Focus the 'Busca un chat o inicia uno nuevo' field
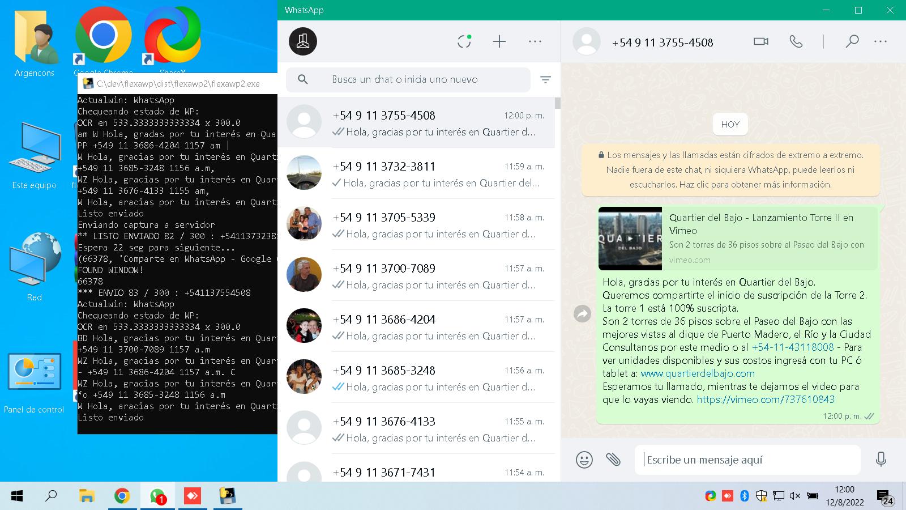906x510 pixels. 408,80
